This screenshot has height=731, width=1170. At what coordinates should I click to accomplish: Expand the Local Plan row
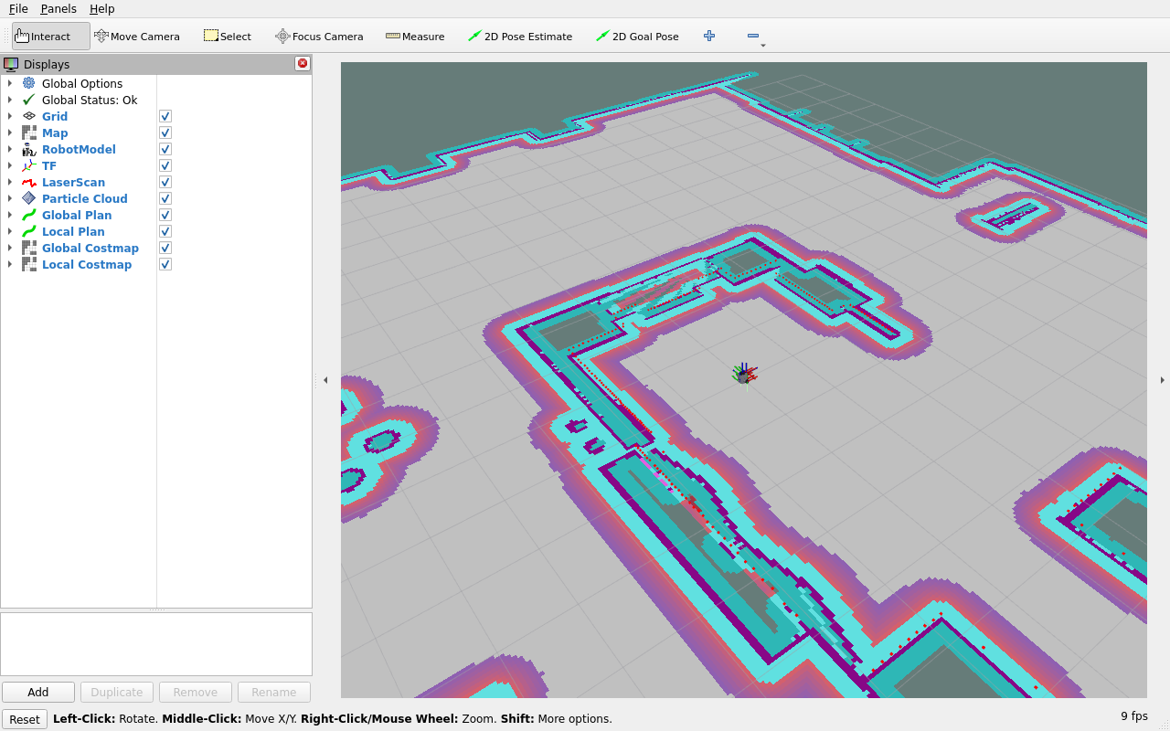10,231
